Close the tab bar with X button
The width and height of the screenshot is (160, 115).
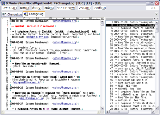(x=156, y=14)
